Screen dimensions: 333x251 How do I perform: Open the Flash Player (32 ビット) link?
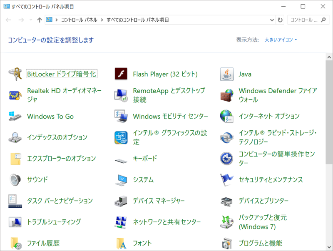165,74
